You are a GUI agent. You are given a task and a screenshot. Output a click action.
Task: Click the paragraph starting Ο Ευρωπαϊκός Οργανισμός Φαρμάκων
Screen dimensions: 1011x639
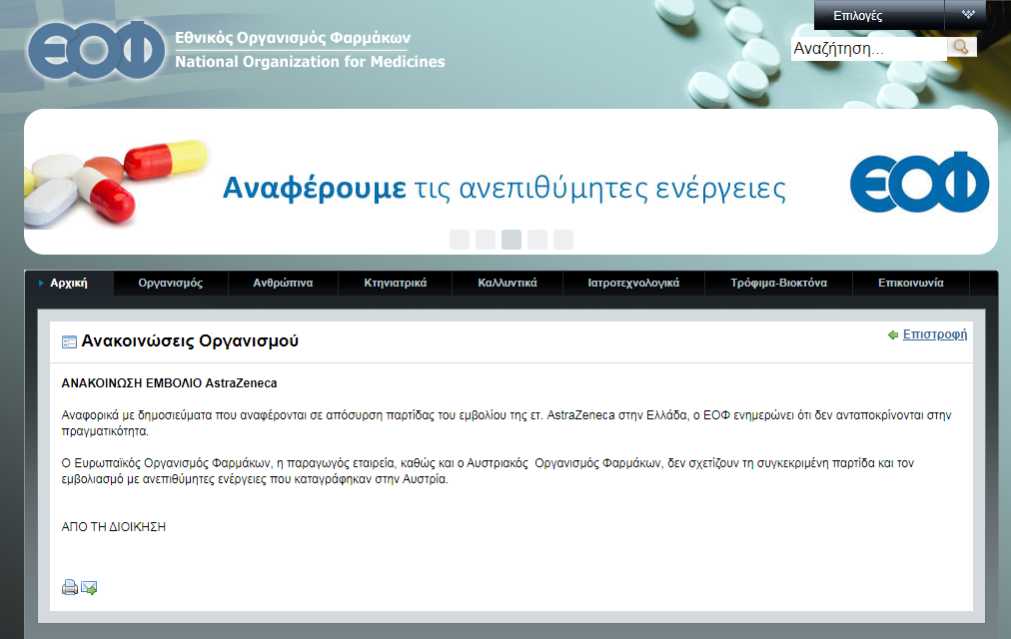(x=488, y=471)
